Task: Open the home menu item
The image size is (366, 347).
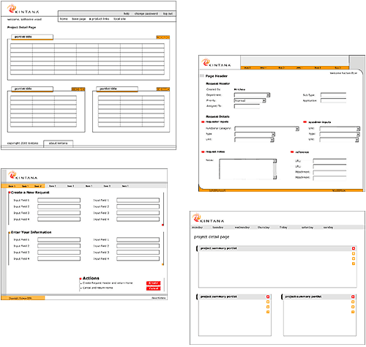Action: (x=64, y=19)
